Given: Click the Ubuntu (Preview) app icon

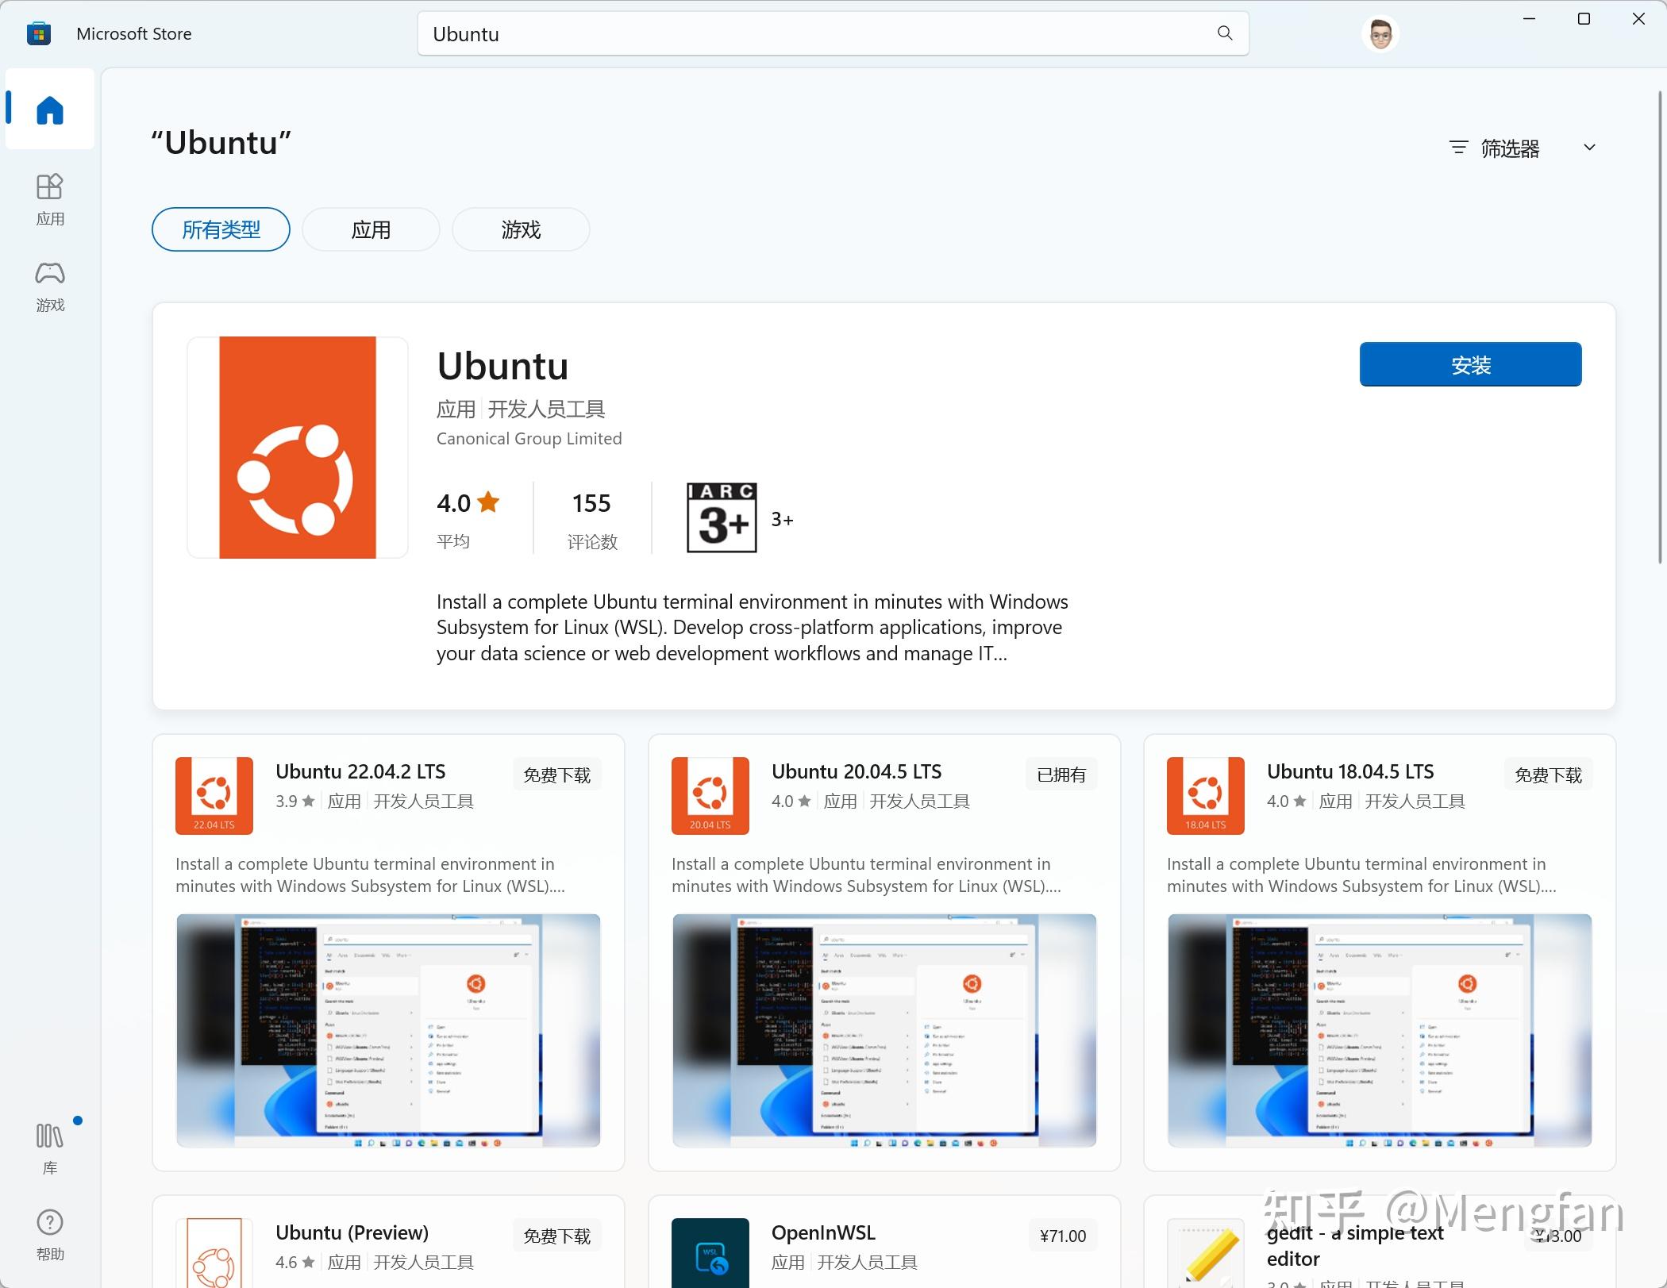Looking at the screenshot, I should (214, 1252).
